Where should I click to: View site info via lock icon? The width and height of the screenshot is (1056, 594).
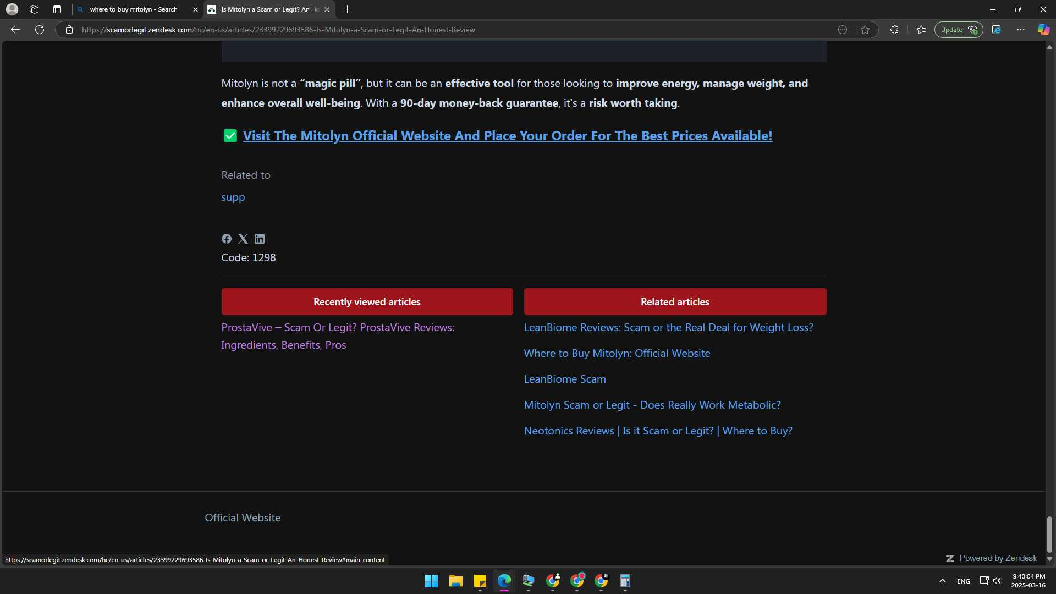69,30
